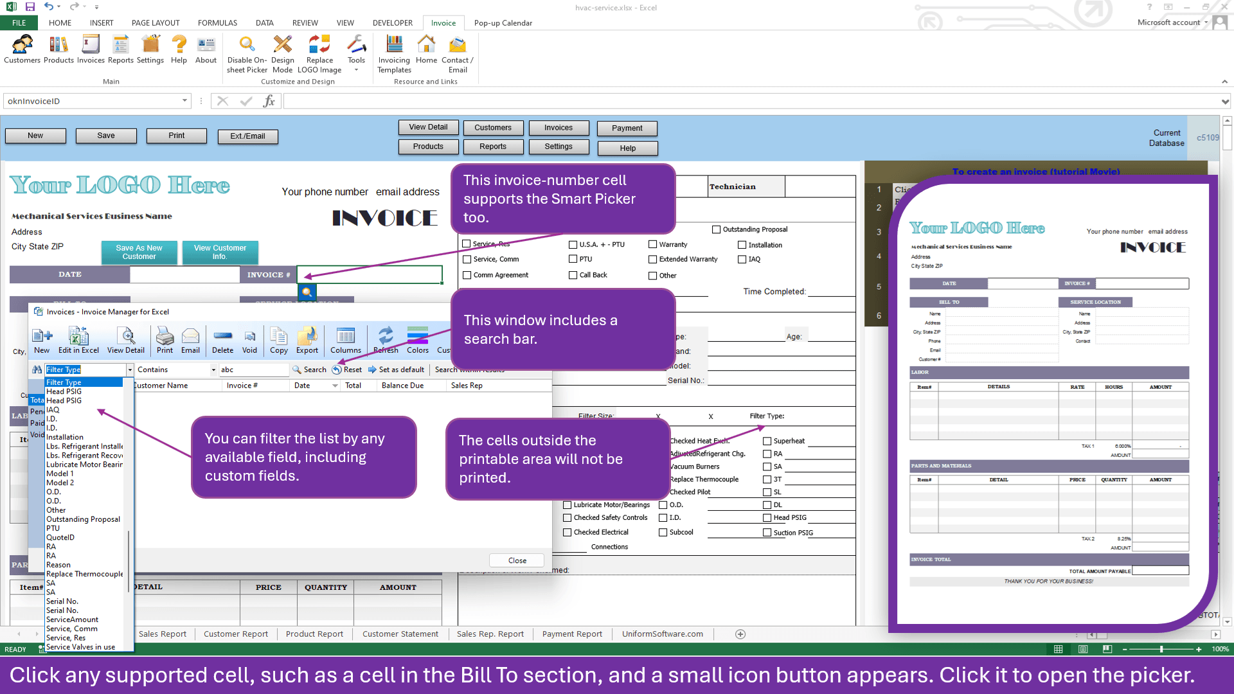Screen dimensions: 1234x694
Task: Open Settings in the ribbon
Action: (x=150, y=49)
